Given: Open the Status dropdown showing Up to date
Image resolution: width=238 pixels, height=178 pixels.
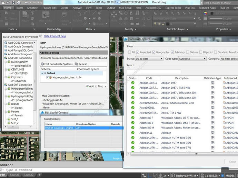Looking at the screenshot, I should point(149,59).
